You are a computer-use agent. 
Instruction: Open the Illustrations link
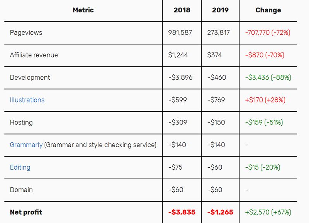pos(27,100)
